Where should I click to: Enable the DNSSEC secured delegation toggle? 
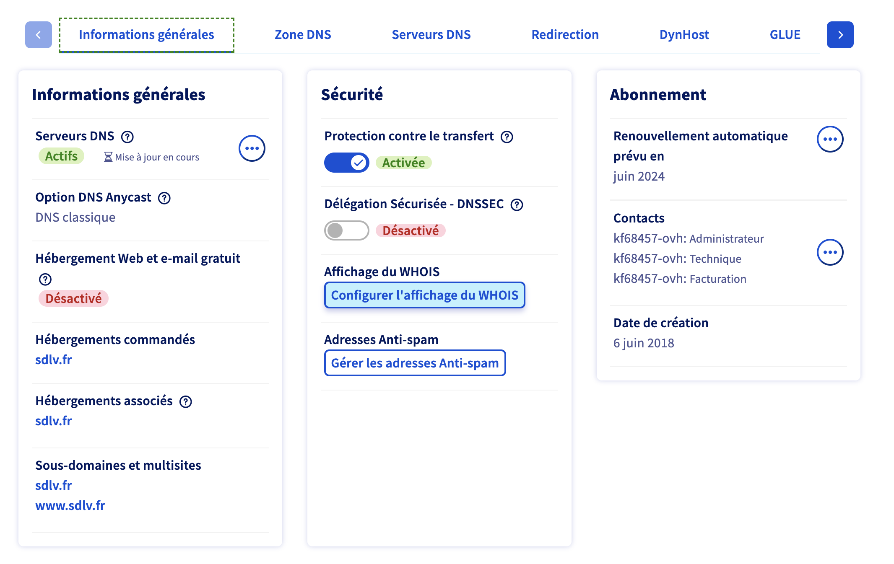click(x=346, y=230)
